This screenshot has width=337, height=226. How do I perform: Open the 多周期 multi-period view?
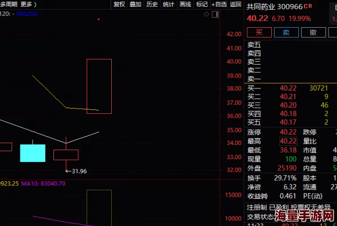9,4
